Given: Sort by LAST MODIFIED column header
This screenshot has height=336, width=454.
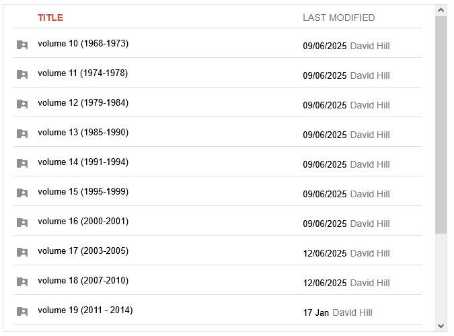Looking at the screenshot, I should (x=338, y=18).
